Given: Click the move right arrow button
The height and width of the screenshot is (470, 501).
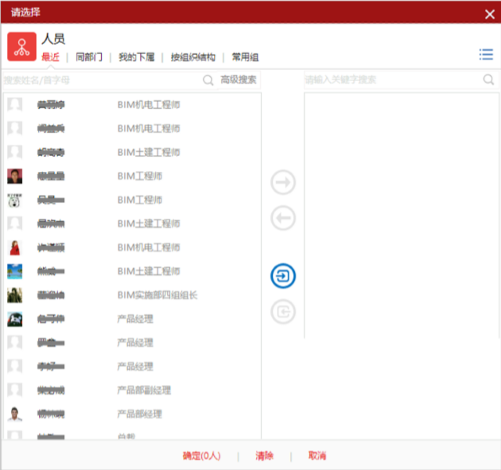Looking at the screenshot, I should tap(283, 182).
